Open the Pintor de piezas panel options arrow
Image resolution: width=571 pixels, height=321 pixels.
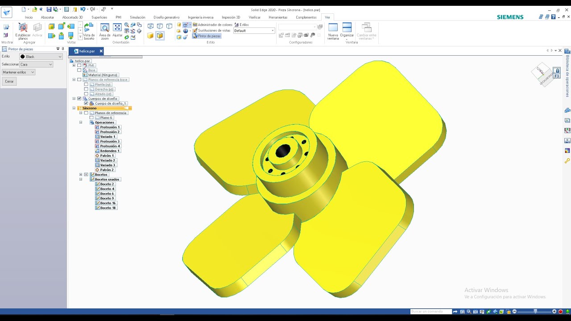point(58,49)
